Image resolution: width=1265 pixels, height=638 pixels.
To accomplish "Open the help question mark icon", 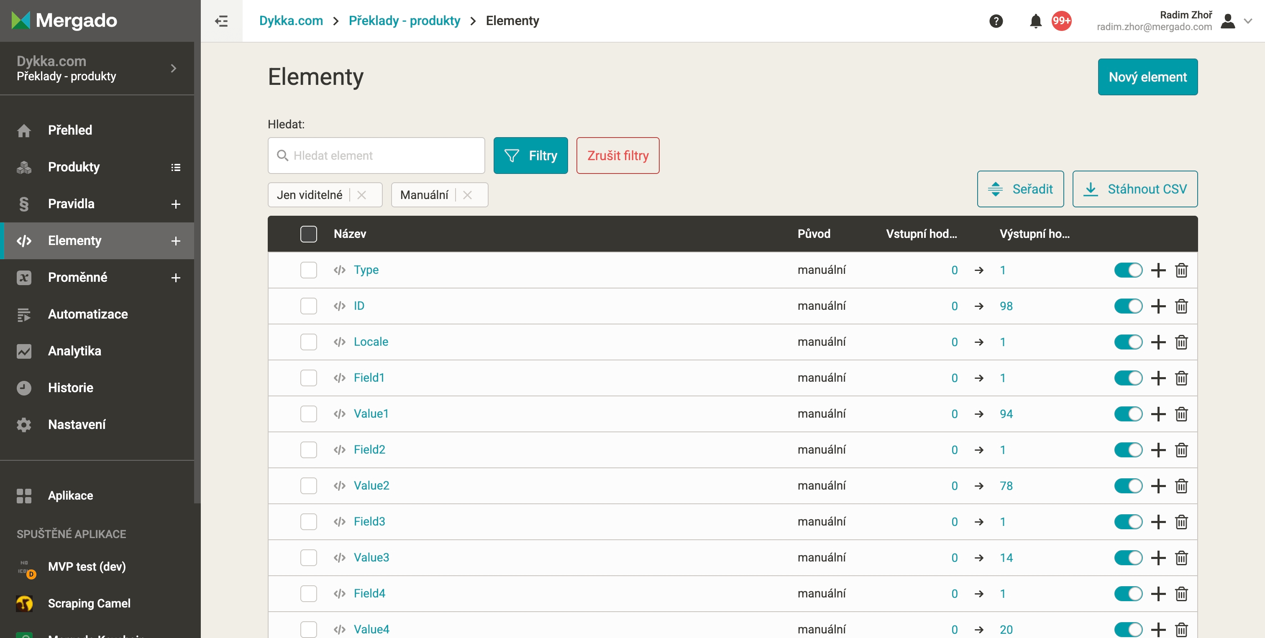I will 996,21.
